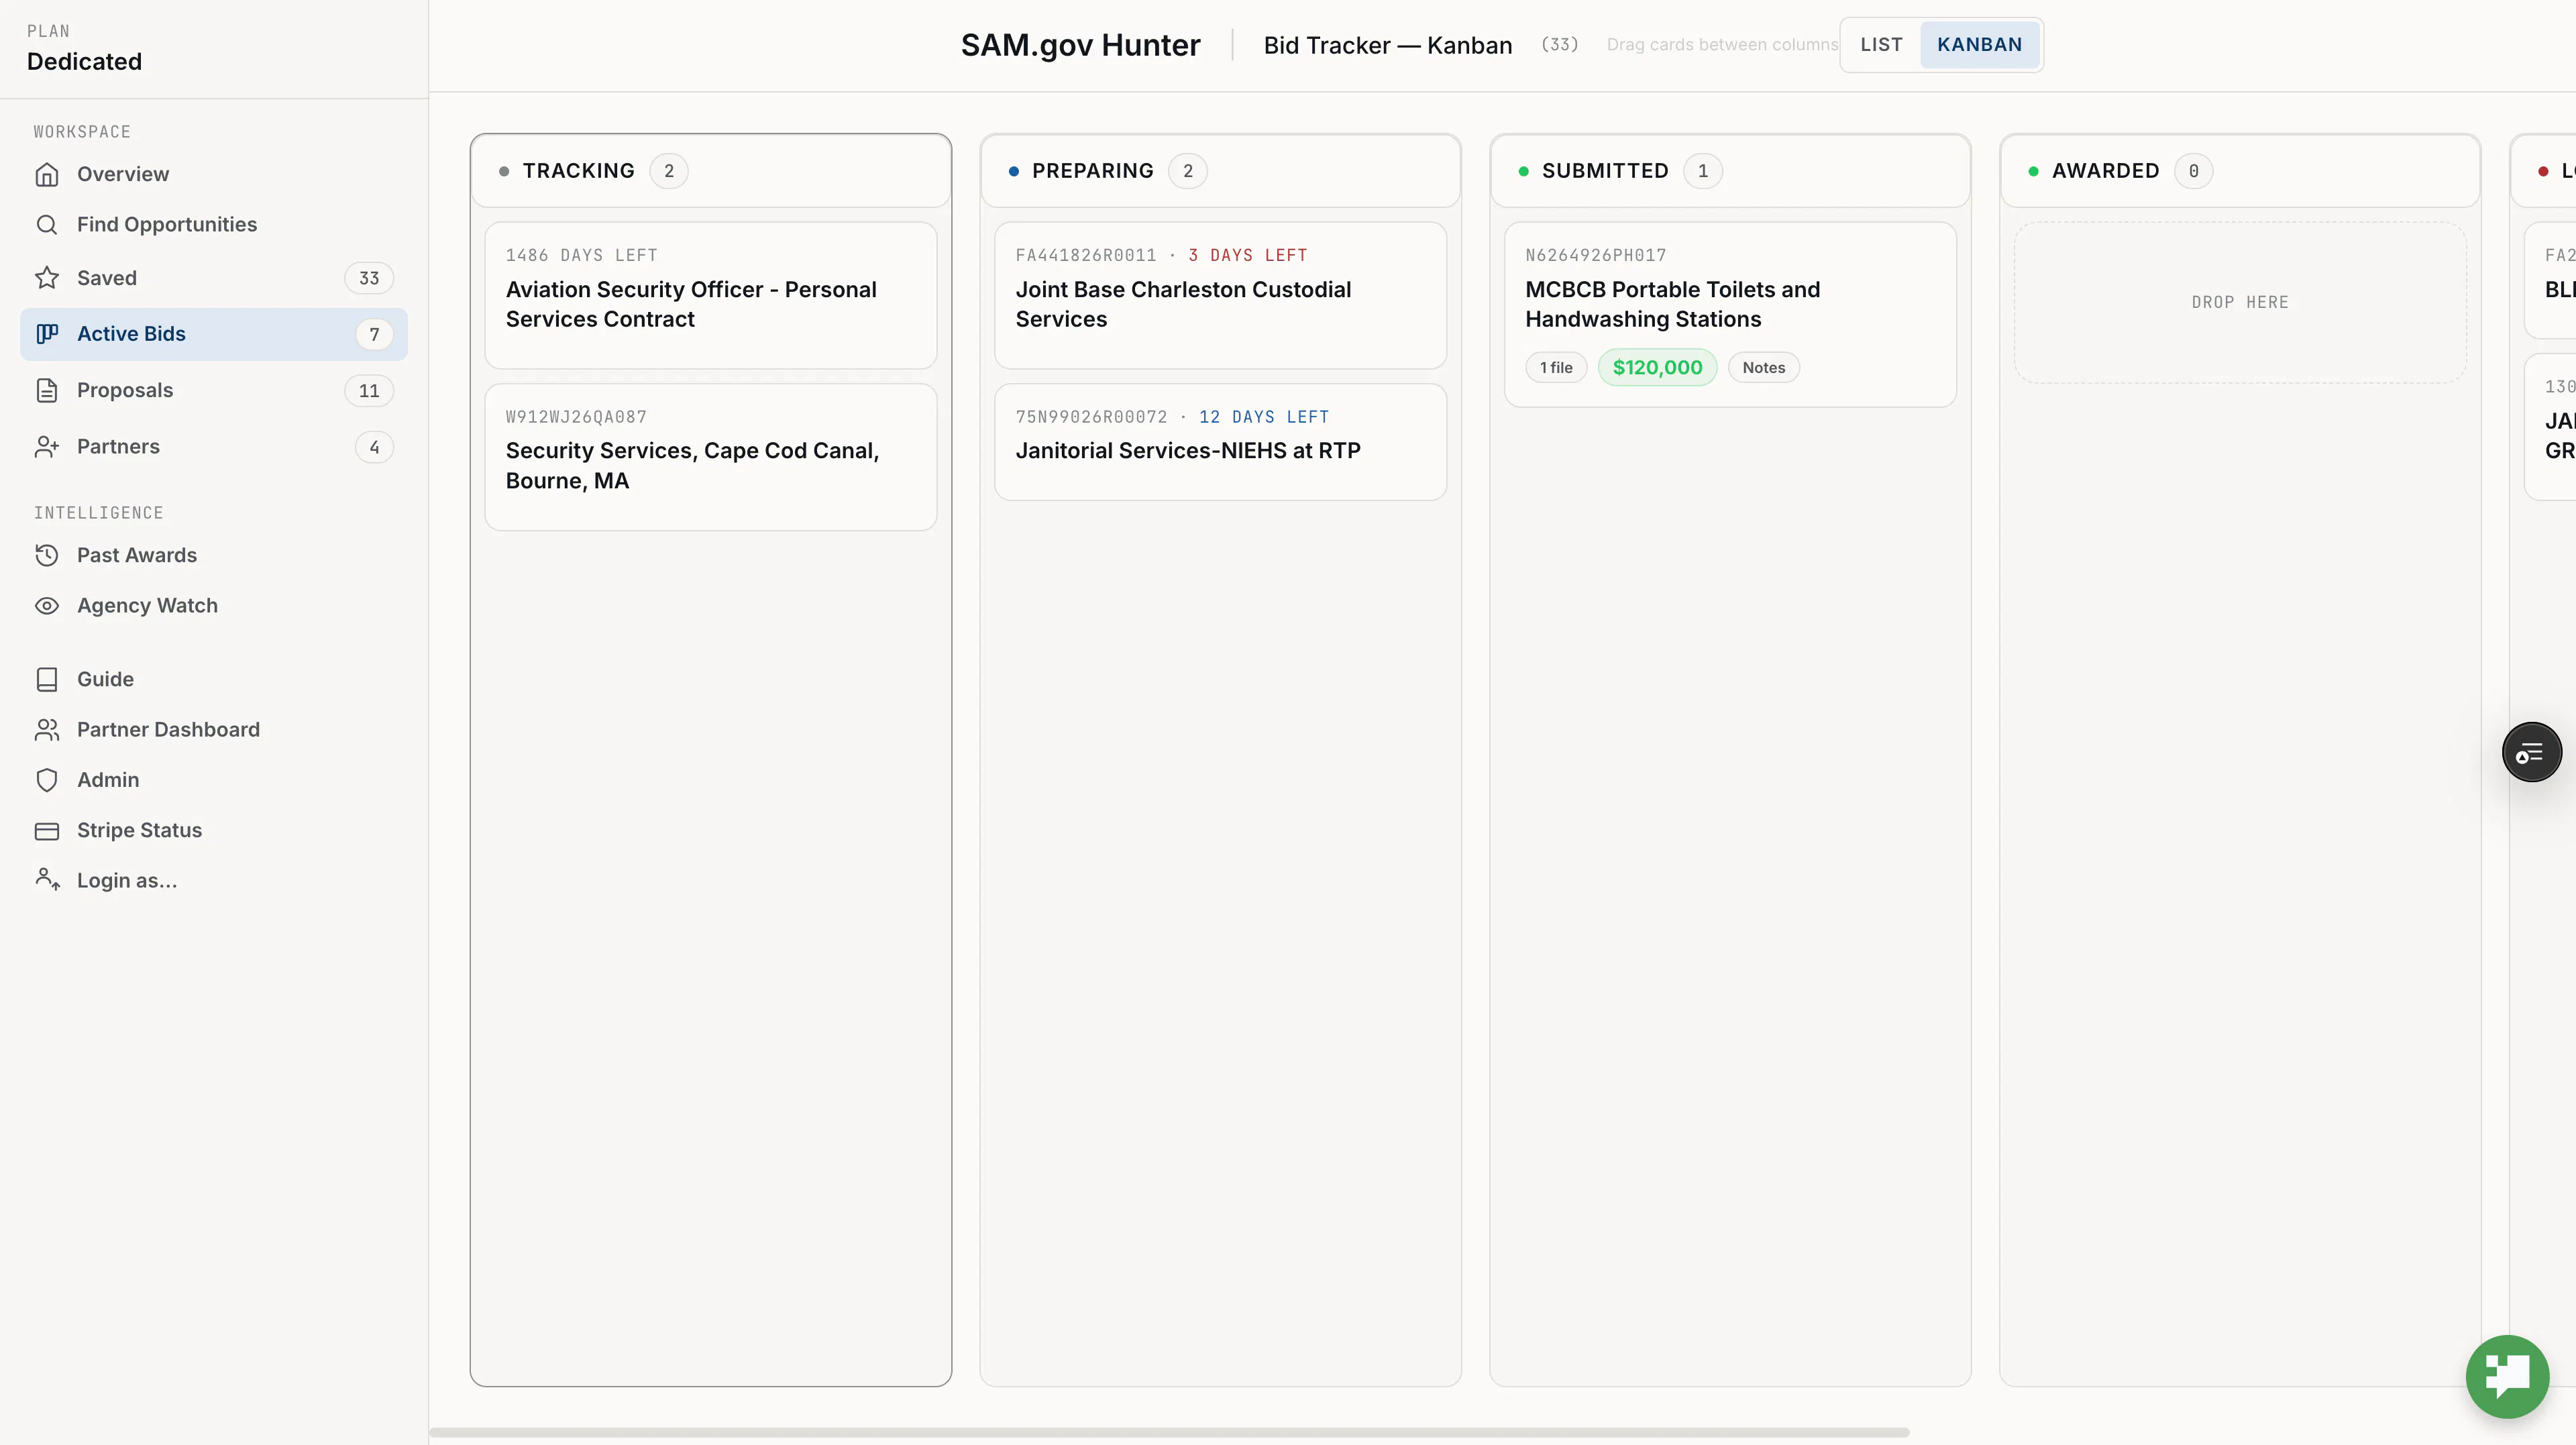Image resolution: width=2576 pixels, height=1445 pixels.
Task: Open the Guide page
Action: (x=214, y=679)
